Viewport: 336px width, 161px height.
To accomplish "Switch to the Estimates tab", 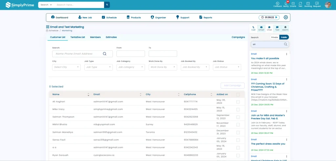I will 111,37.
